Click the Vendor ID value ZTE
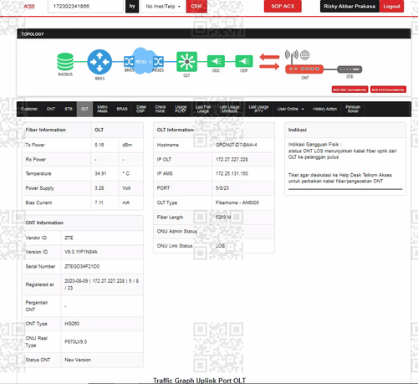This screenshot has height=384, width=418. click(x=69, y=238)
